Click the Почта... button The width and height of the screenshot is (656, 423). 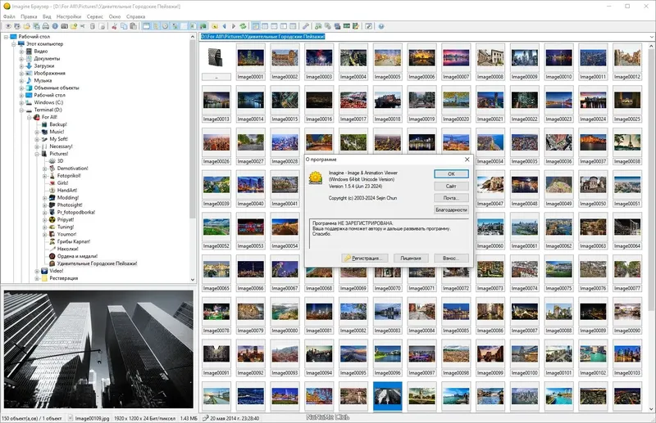pyautogui.click(x=451, y=198)
